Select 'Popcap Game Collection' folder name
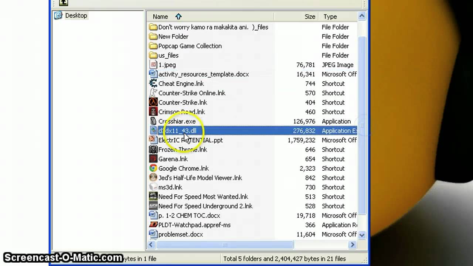 (190, 46)
